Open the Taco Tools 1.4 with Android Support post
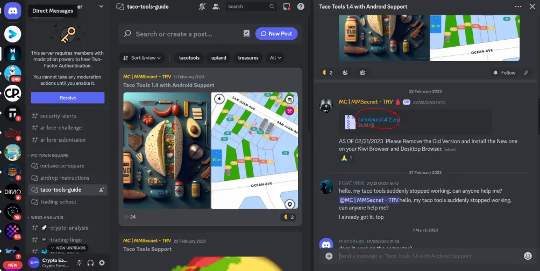 pos(169,85)
